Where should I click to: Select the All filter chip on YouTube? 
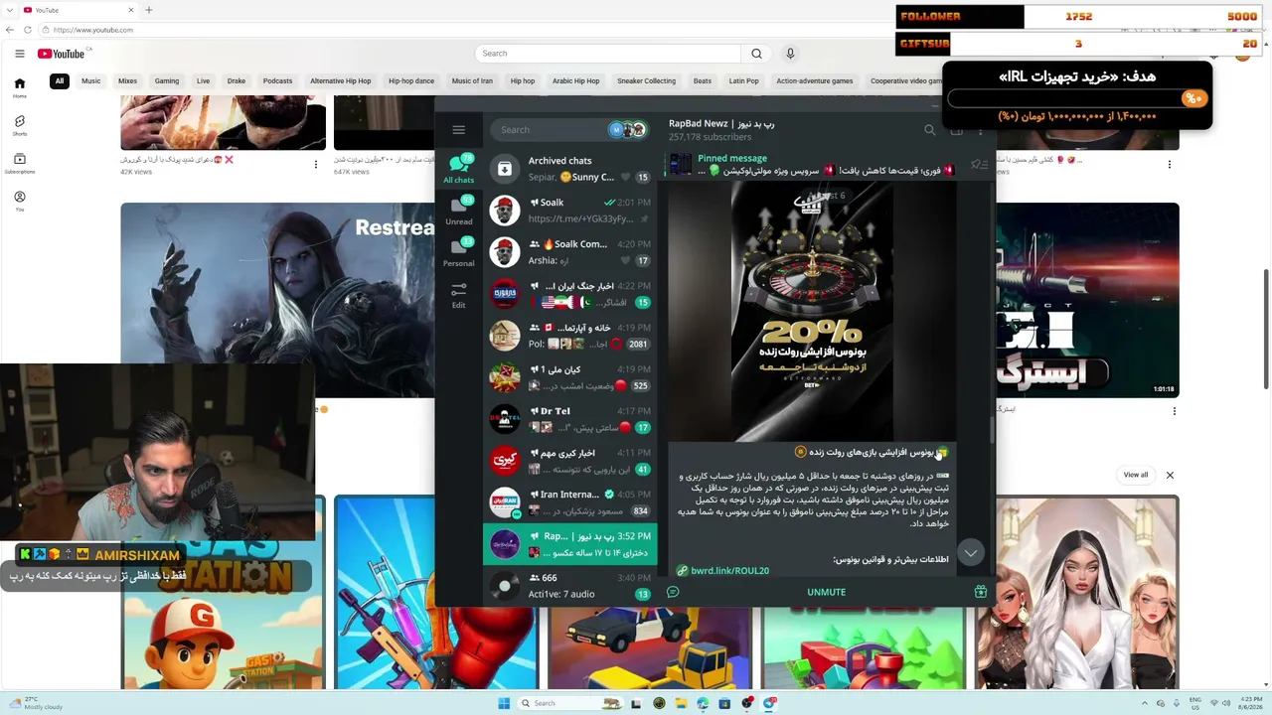60,81
